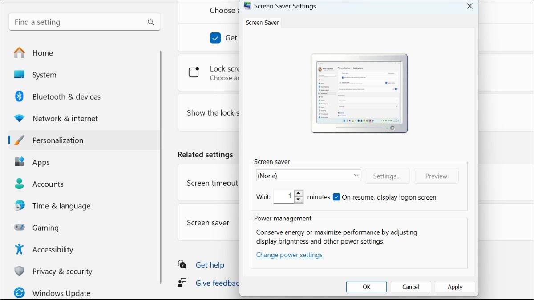Image resolution: width=534 pixels, height=300 pixels.
Task: Open the Time & language clock icon
Action: click(x=19, y=206)
